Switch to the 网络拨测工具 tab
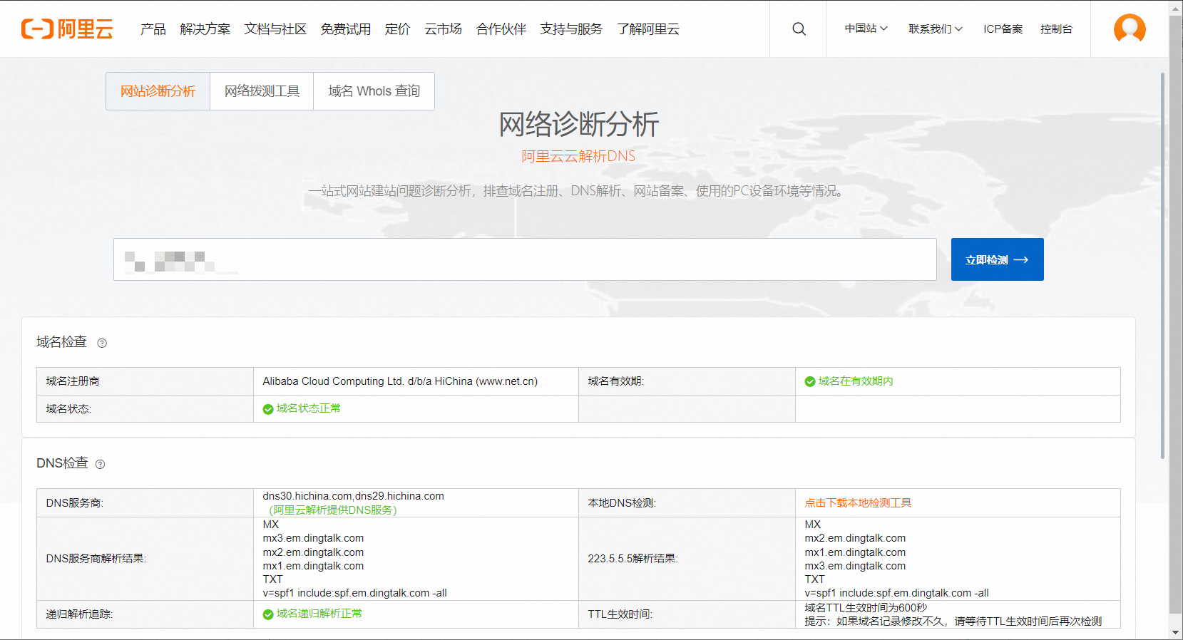The width and height of the screenshot is (1183, 640). click(x=262, y=91)
